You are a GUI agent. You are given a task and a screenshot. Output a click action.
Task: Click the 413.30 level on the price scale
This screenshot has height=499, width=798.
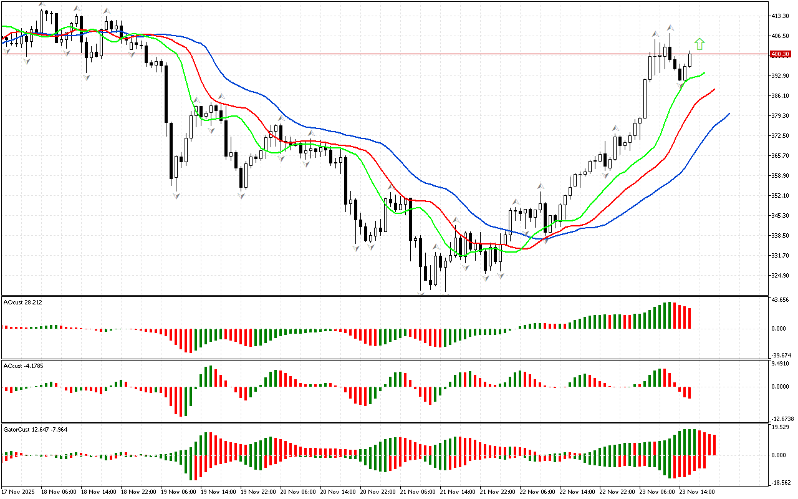(x=781, y=16)
